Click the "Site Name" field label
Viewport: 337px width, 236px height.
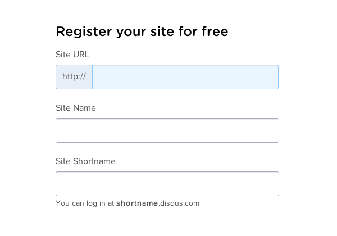coord(76,108)
